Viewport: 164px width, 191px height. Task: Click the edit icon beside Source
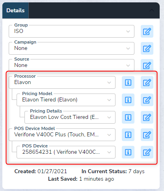click(147, 65)
